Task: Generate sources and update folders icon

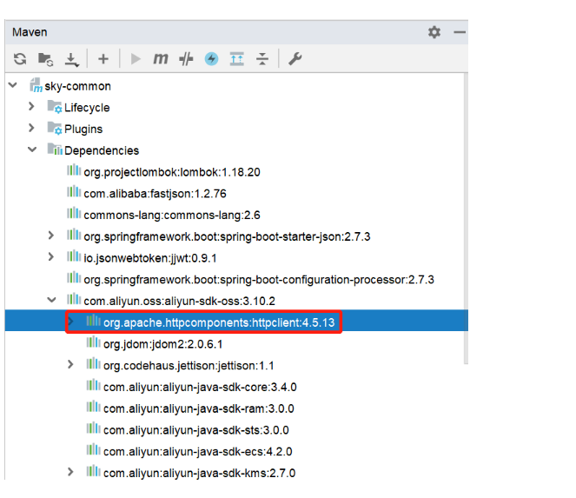Action: pos(45,59)
